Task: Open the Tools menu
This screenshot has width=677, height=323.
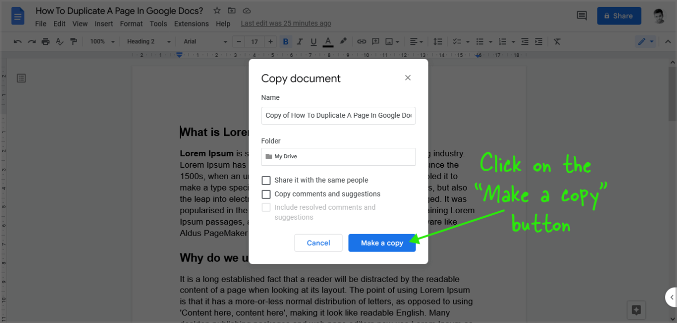Action: tap(158, 23)
